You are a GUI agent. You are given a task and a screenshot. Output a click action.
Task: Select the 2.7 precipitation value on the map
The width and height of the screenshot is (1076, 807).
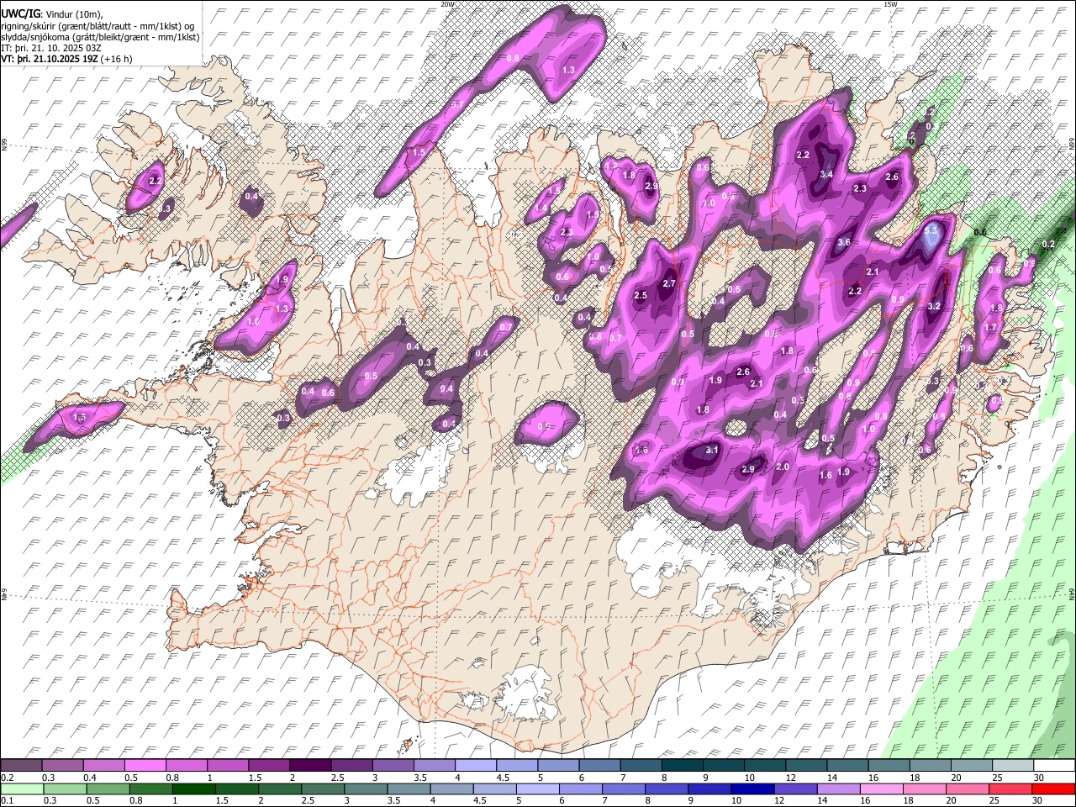[x=669, y=284]
